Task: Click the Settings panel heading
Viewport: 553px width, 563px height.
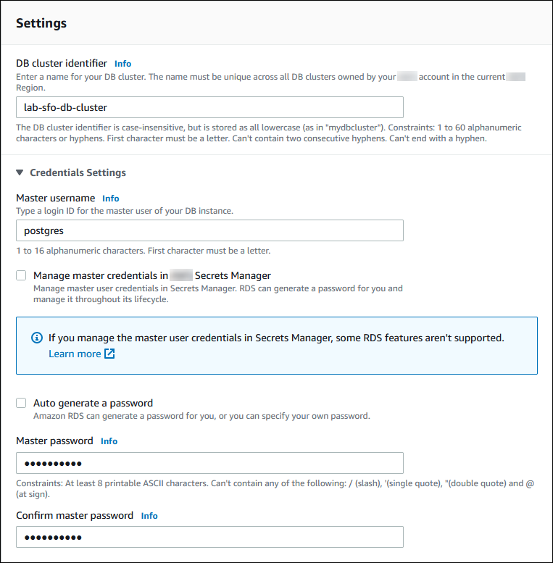Action: pos(41,23)
